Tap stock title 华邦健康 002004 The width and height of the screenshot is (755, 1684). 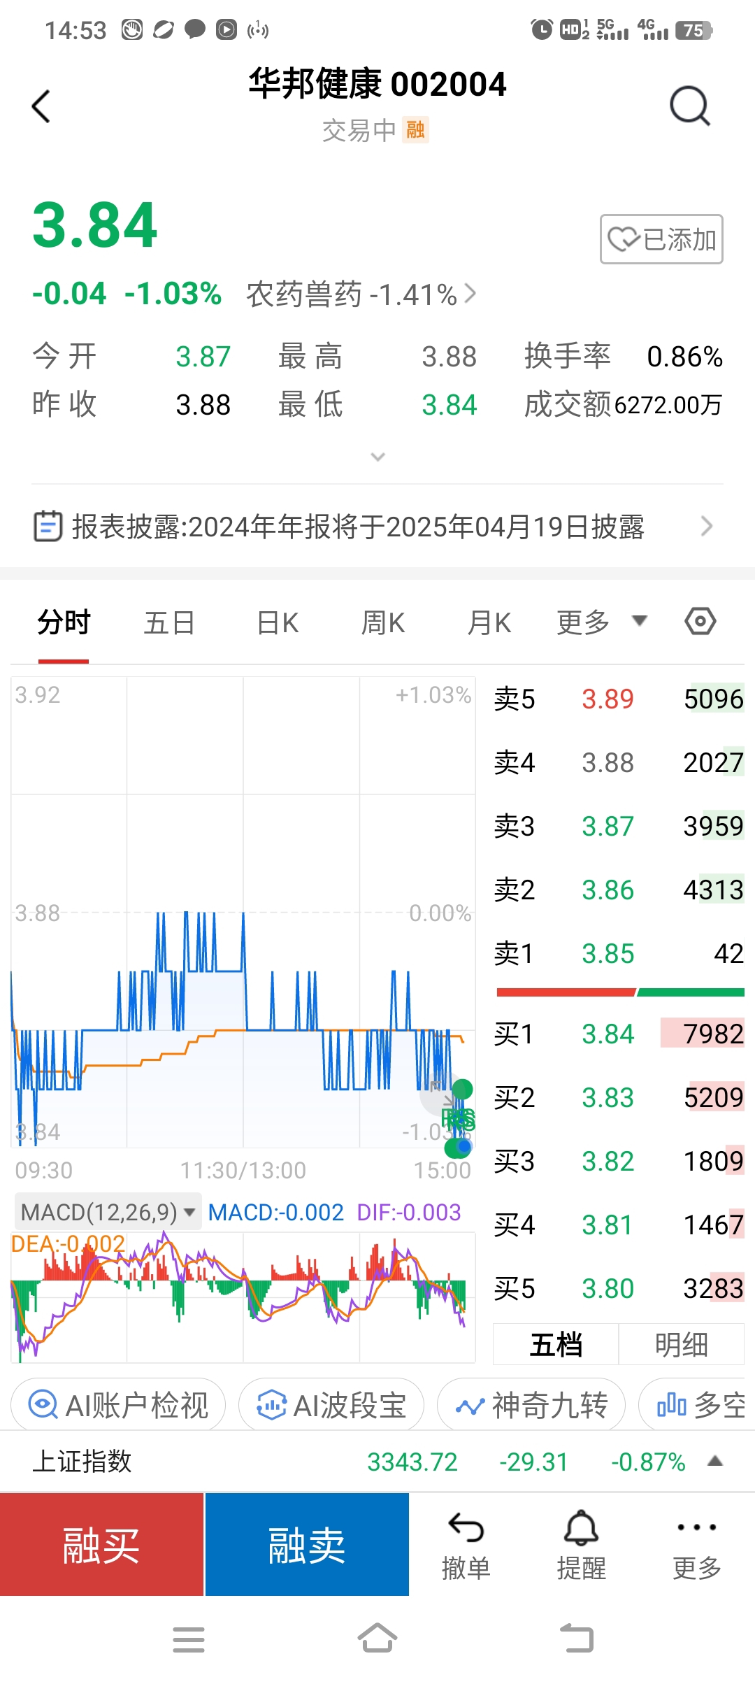click(377, 84)
